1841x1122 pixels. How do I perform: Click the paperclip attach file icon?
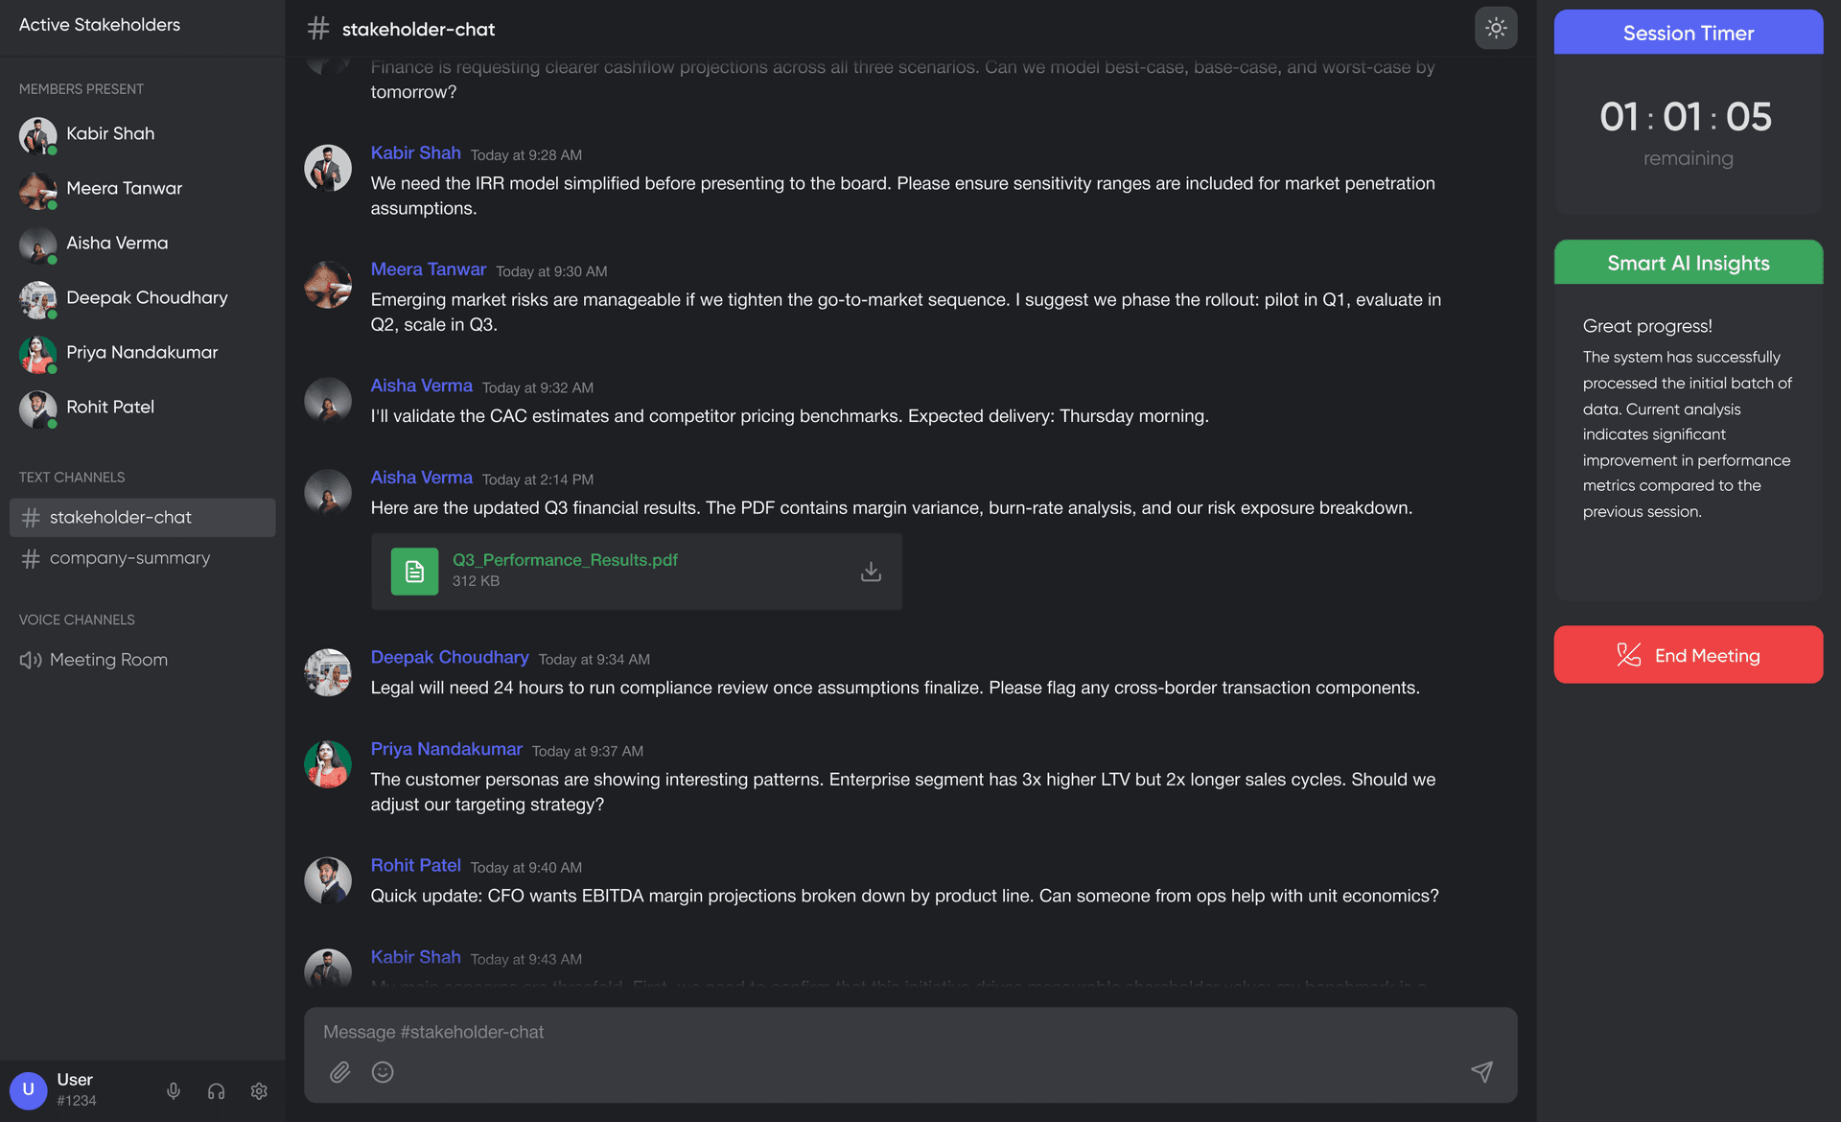click(x=340, y=1072)
